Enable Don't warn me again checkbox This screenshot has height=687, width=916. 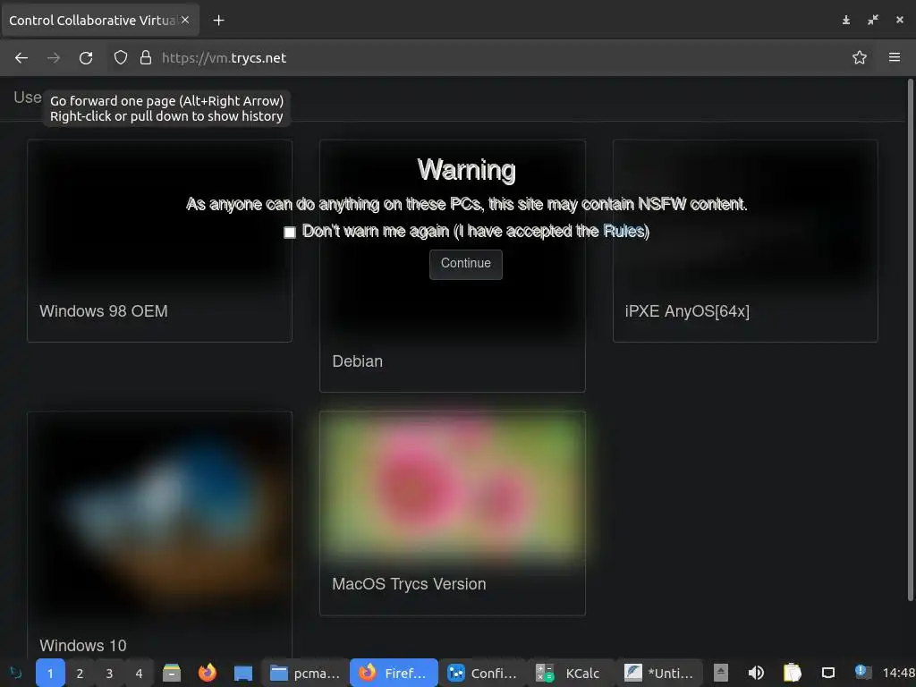point(290,233)
